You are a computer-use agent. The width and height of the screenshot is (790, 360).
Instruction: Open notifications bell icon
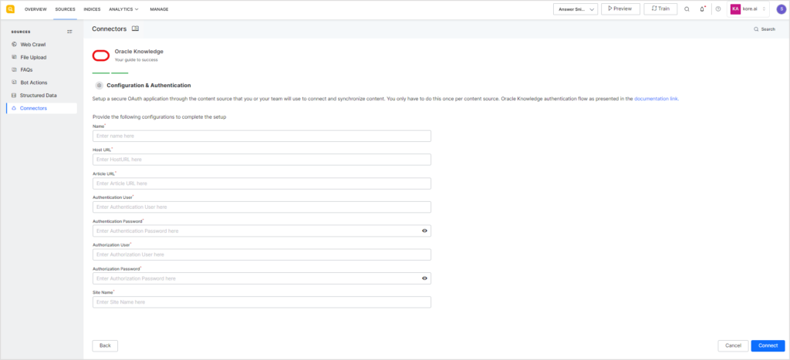pyautogui.click(x=702, y=9)
